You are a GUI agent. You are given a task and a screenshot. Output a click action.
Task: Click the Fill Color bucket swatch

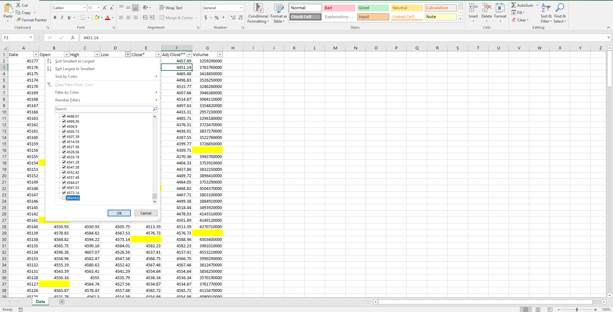[97, 18]
